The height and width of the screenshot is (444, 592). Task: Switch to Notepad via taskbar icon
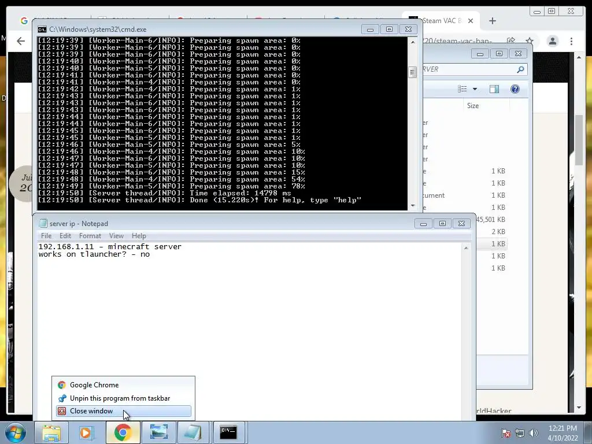[193, 432]
